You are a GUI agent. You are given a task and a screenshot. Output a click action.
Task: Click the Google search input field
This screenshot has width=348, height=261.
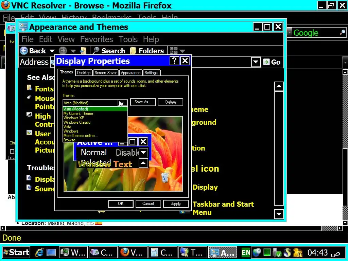click(x=316, y=33)
